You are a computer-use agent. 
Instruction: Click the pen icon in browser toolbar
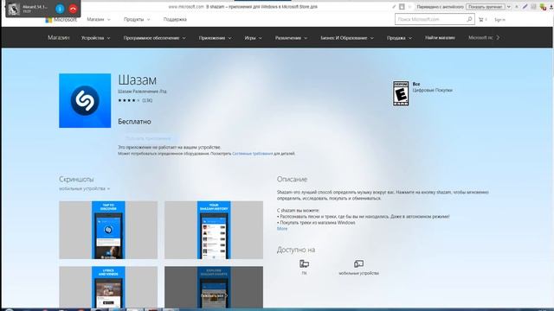(525, 7)
